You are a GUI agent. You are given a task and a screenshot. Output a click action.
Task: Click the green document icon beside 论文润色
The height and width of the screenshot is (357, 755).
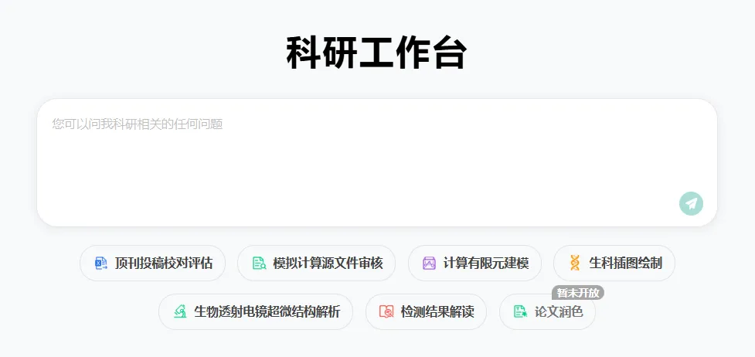click(520, 312)
